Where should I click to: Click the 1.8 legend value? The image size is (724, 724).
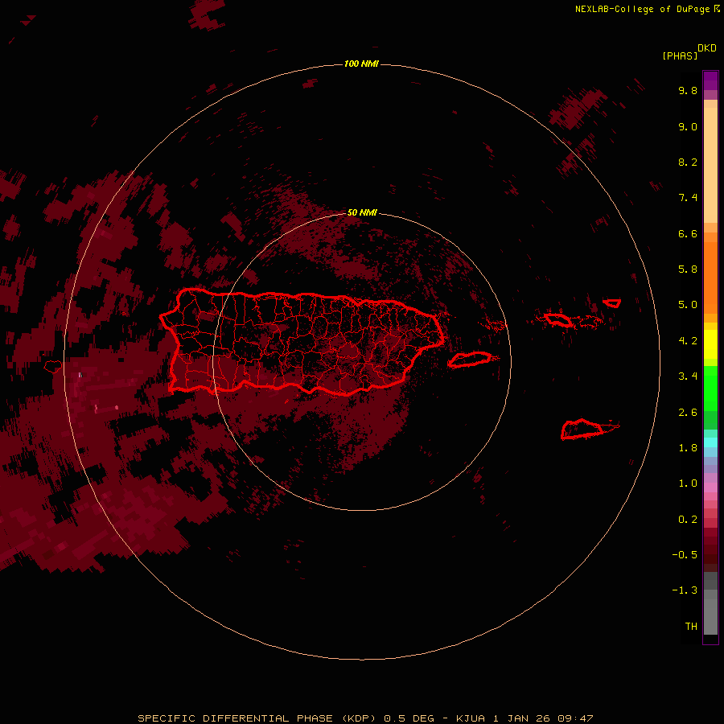click(688, 448)
